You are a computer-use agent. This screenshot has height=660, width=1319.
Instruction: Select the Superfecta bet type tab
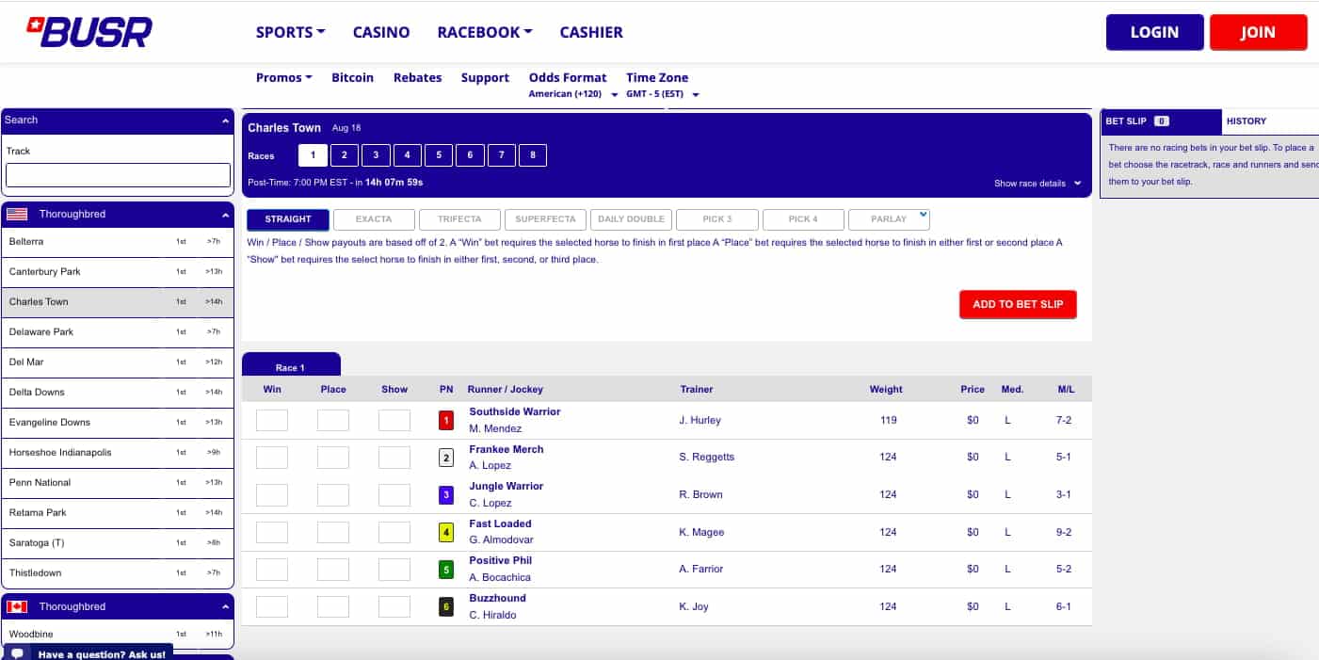click(x=545, y=219)
